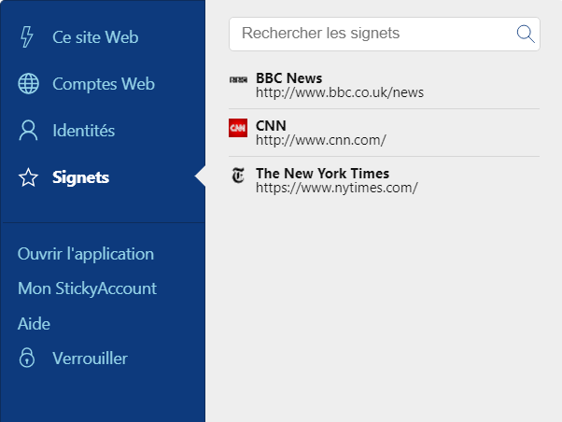Click the globe icon beside Comptes Web
Screen dimensions: 562x422
[x=28, y=83]
